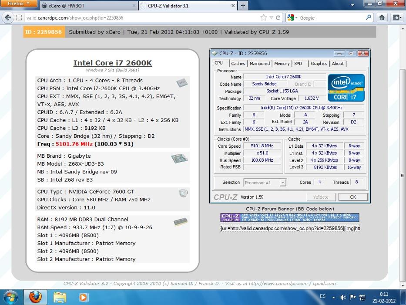The width and height of the screenshot is (406, 305).
Task: Click the Intel Core i7 2600K heading link
Action: [113, 63]
